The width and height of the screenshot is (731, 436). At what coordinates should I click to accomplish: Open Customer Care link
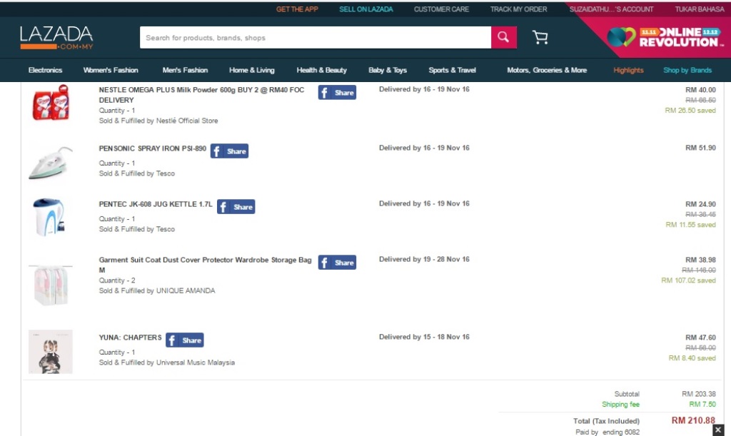(x=441, y=9)
